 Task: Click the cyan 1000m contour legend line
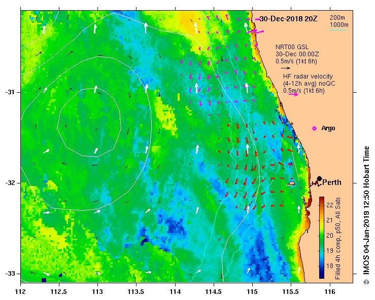[338, 30]
